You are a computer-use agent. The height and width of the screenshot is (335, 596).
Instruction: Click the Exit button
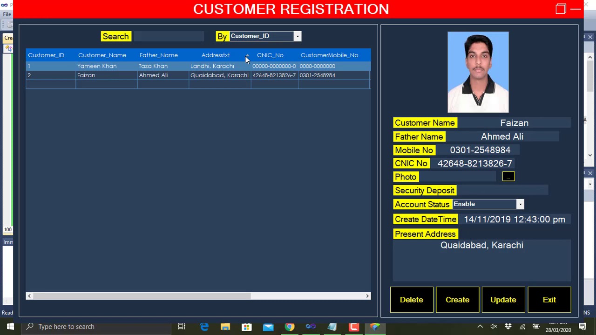tap(549, 300)
